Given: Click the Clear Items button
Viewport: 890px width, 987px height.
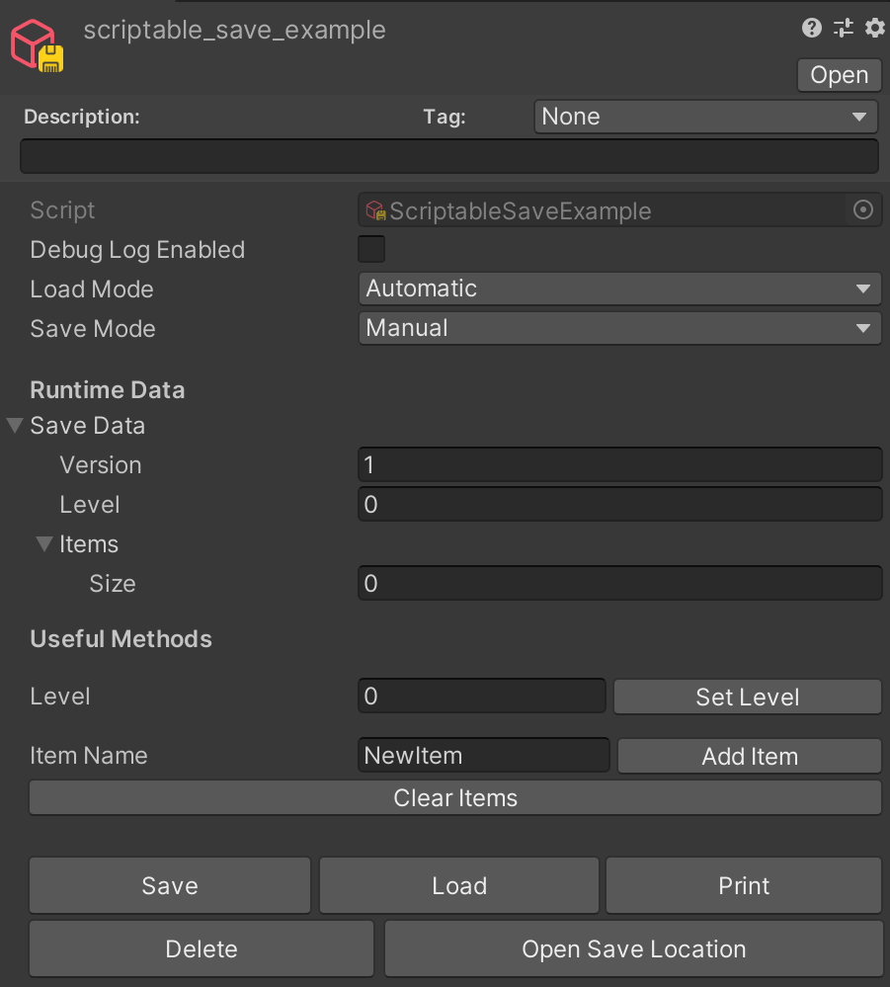Looking at the screenshot, I should point(455,798).
